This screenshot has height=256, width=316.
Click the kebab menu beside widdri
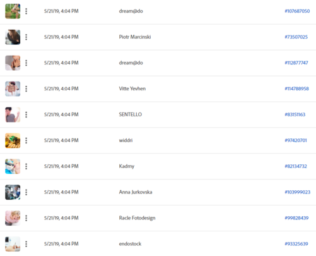(26, 140)
